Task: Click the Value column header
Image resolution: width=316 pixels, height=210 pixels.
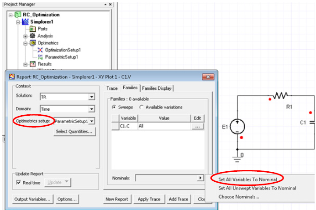Action: (x=164, y=118)
